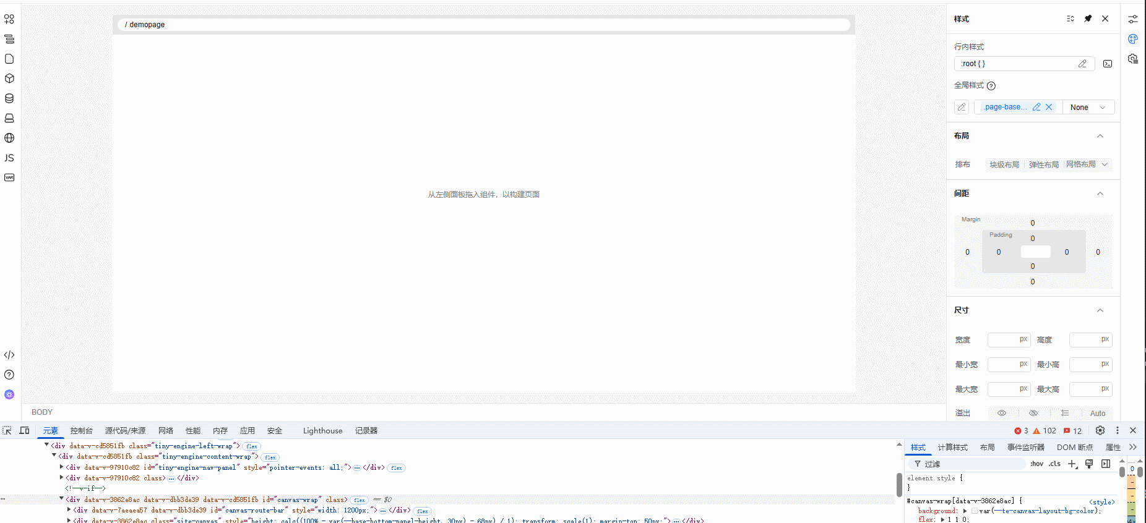Open the outline tree panel
This screenshot has width=1146, height=523.
pos(9,39)
